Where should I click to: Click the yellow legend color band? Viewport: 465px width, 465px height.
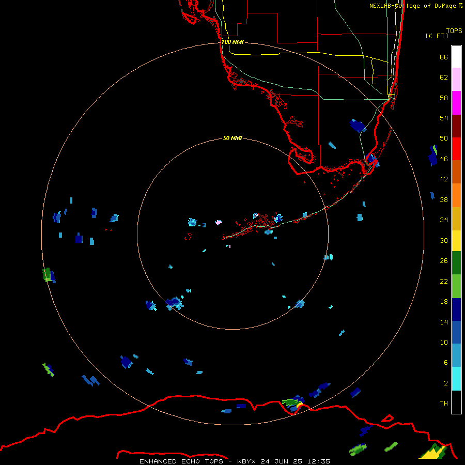[x=456, y=240]
